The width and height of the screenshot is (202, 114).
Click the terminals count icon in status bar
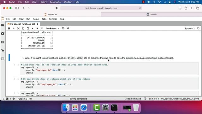(7, 99)
